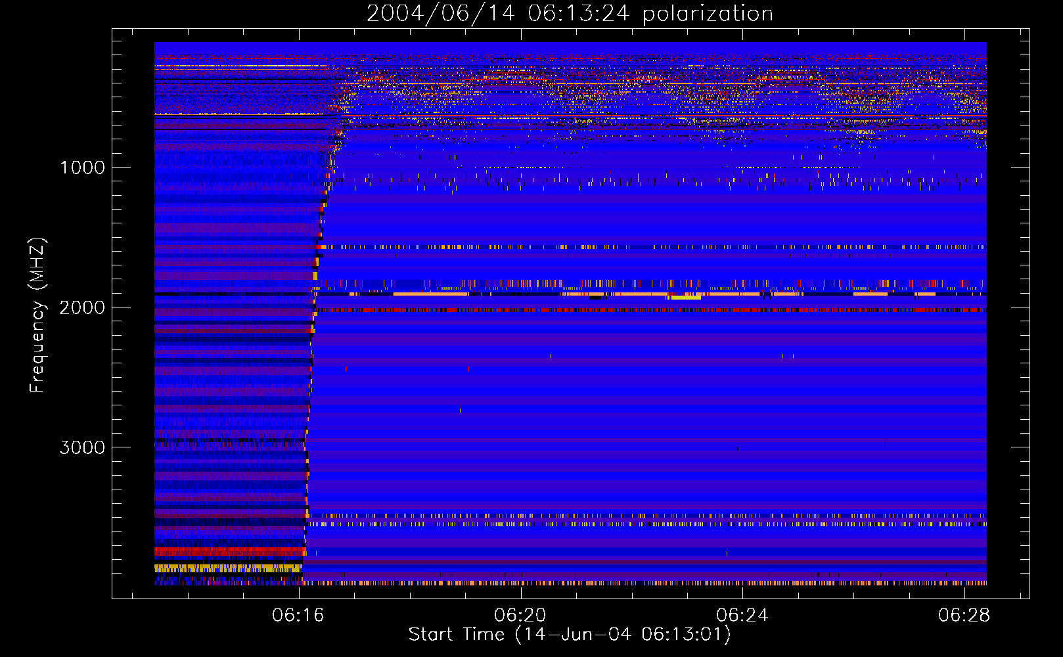
Task: Click the 06:28 time tick label
Action: tap(964, 616)
